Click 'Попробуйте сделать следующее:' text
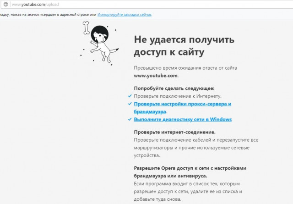This screenshot has height=204, width=293. click(x=174, y=88)
